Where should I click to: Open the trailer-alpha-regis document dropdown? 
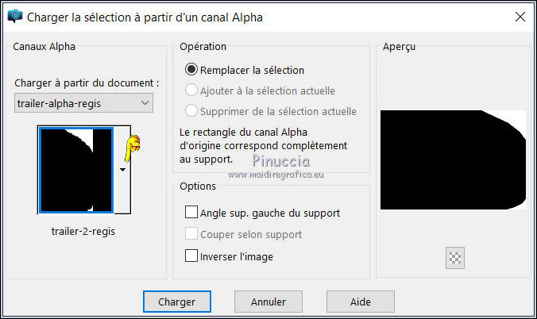click(x=84, y=103)
